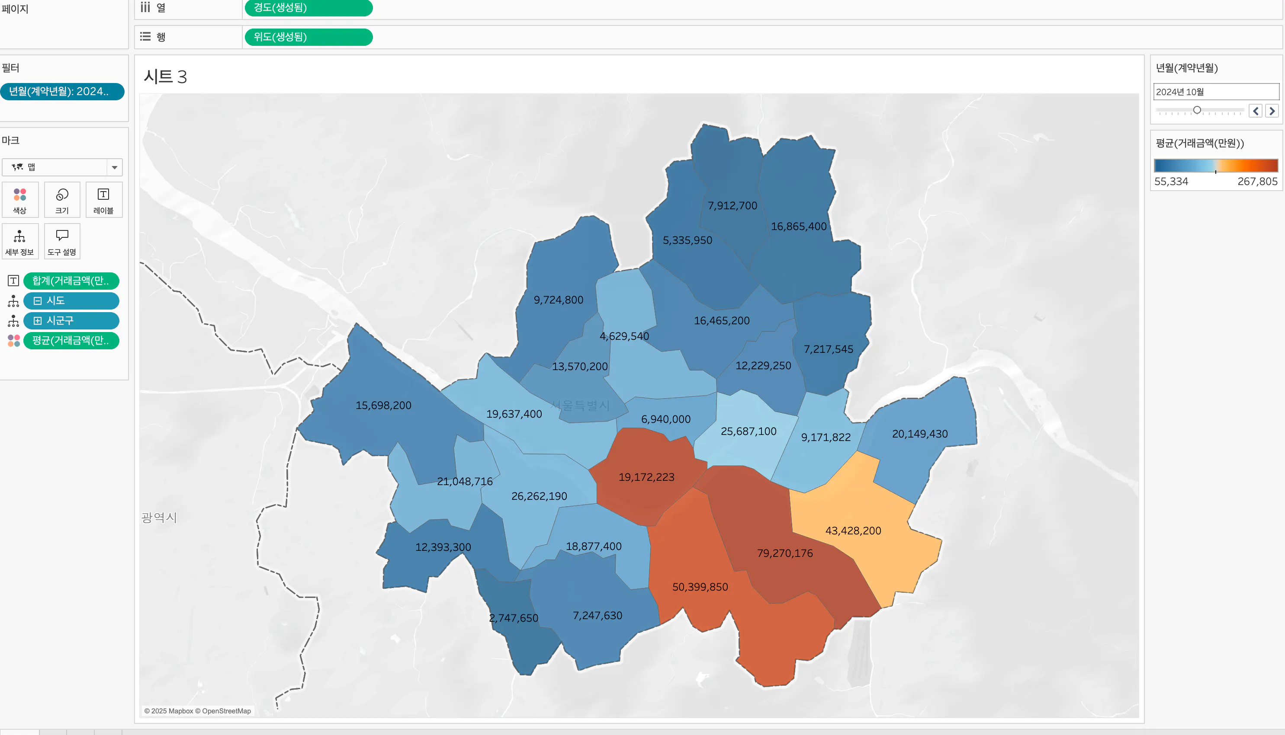The height and width of the screenshot is (735, 1285).
Task: Open the 레이블 (label) marks card
Action: [103, 200]
